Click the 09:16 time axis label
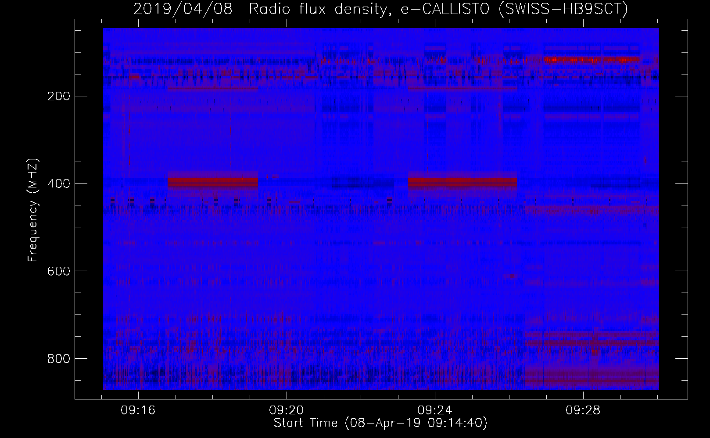 click(x=139, y=411)
